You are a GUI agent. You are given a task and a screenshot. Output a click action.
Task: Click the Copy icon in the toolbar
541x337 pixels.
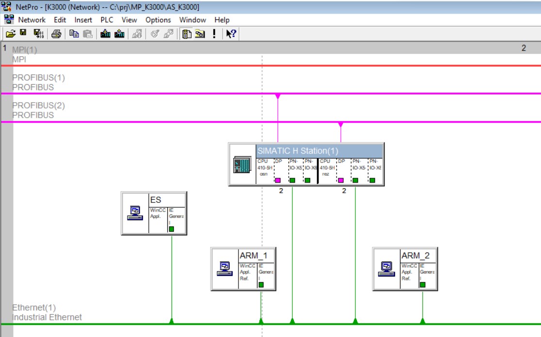pyautogui.click(x=74, y=34)
